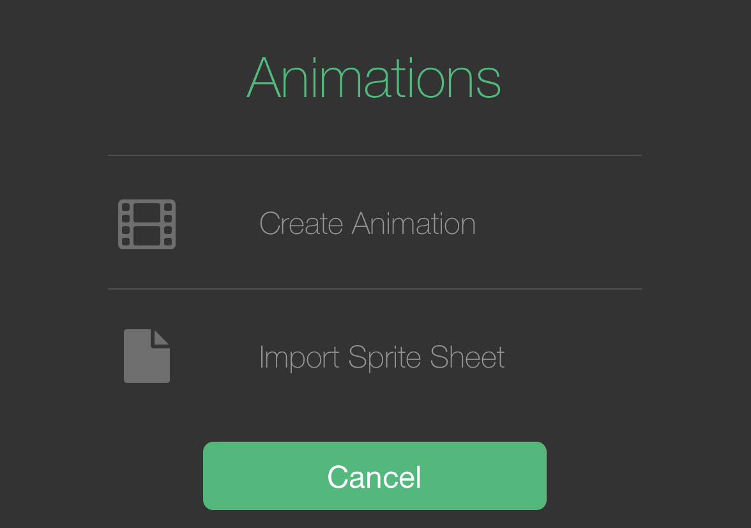Hit Cancel at the dialog bottom
The height and width of the screenshot is (528, 751).
(375, 476)
